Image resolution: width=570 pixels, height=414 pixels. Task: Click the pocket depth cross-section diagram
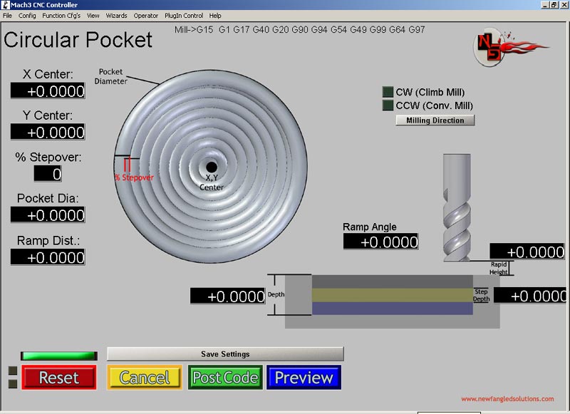tap(393, 301)
